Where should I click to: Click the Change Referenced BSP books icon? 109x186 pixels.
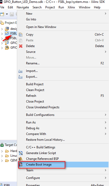pos(21,159)
